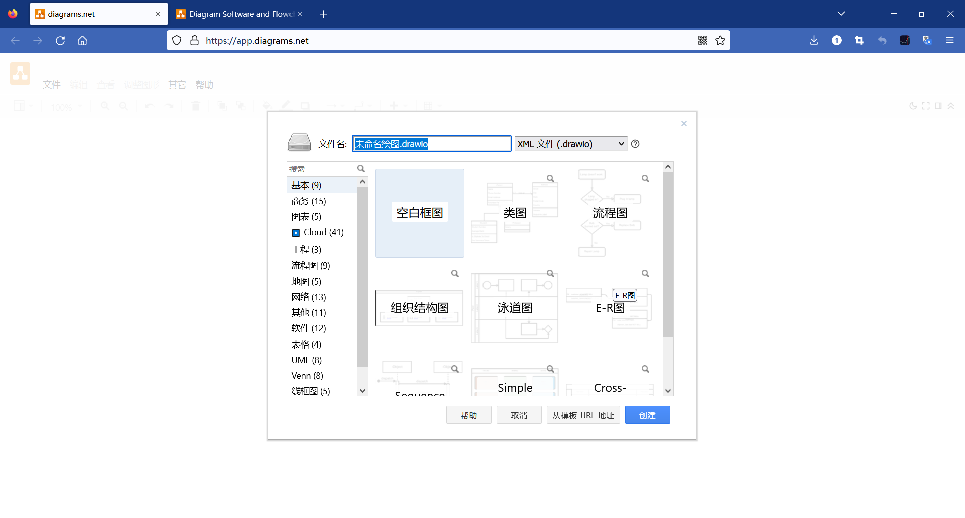This screenshot has width=965, height=518.
Task: Open the 文件 menu behind dialog
Action: [51, 84]
